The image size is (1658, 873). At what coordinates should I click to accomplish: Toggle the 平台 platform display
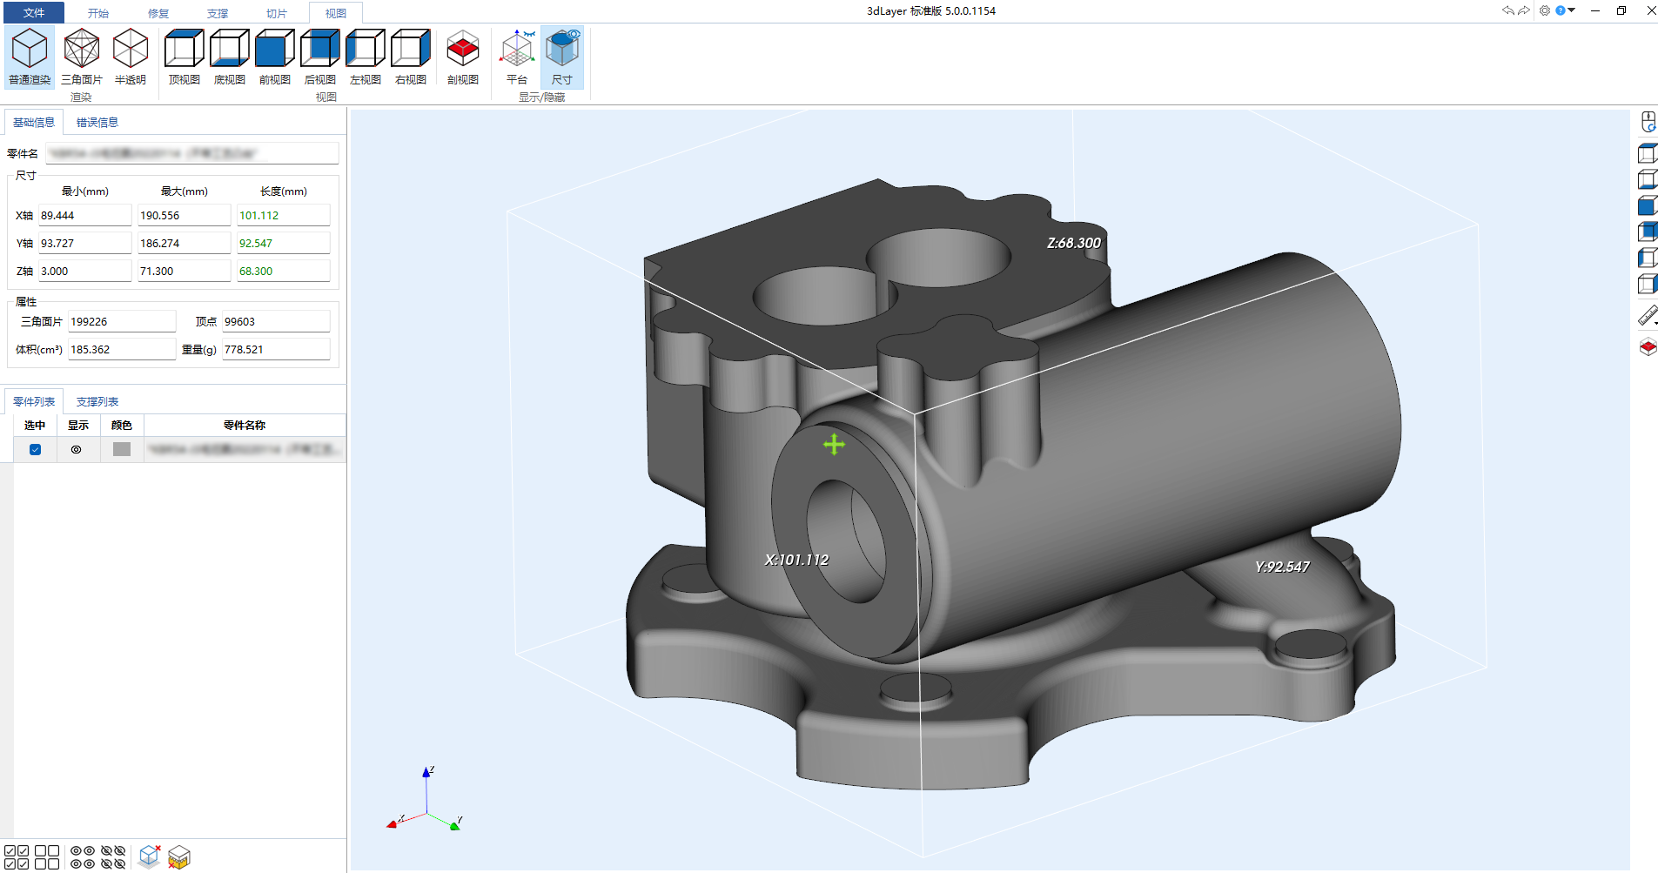517,57
